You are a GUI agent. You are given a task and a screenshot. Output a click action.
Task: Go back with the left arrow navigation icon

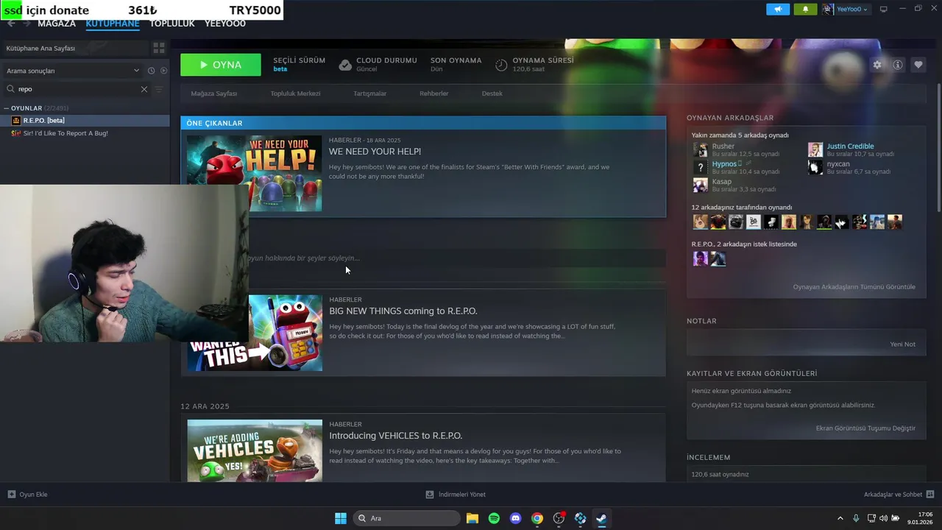coord(11,24)
